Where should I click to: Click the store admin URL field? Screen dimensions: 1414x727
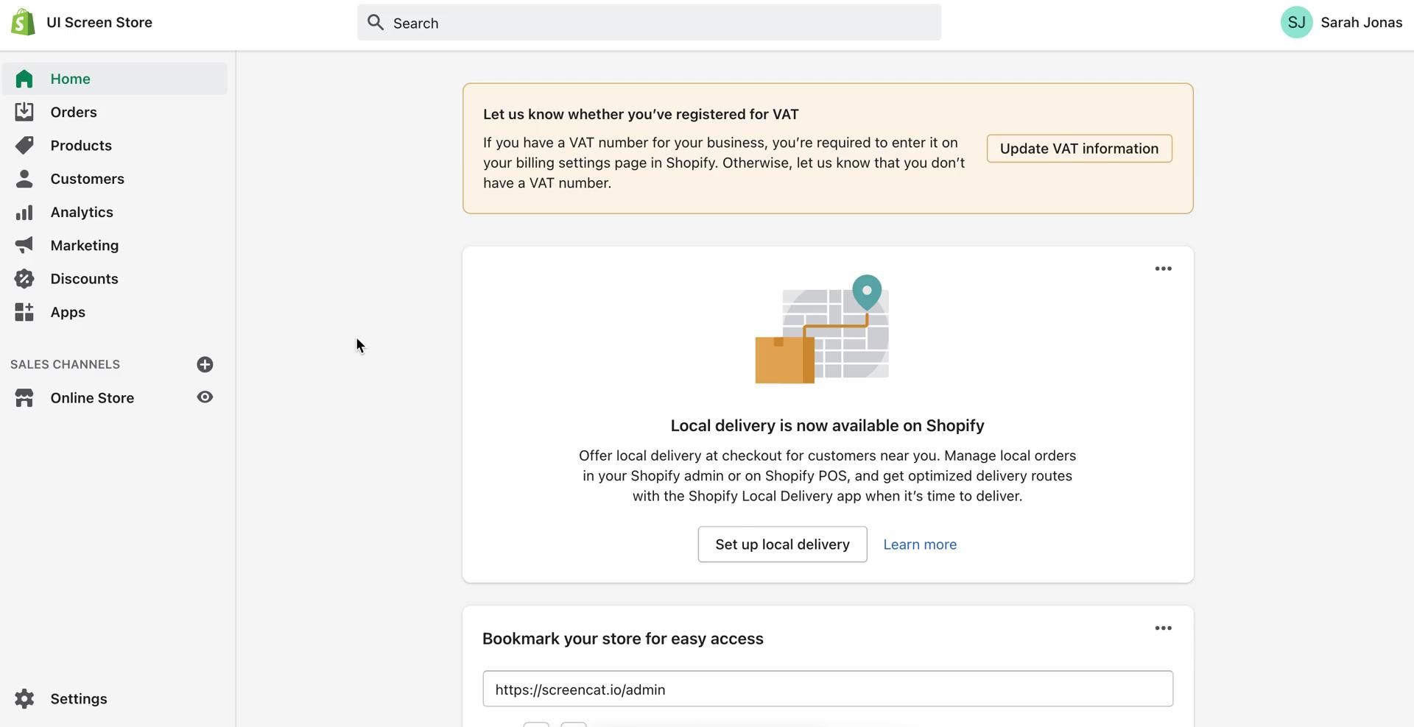coord(827,689)
